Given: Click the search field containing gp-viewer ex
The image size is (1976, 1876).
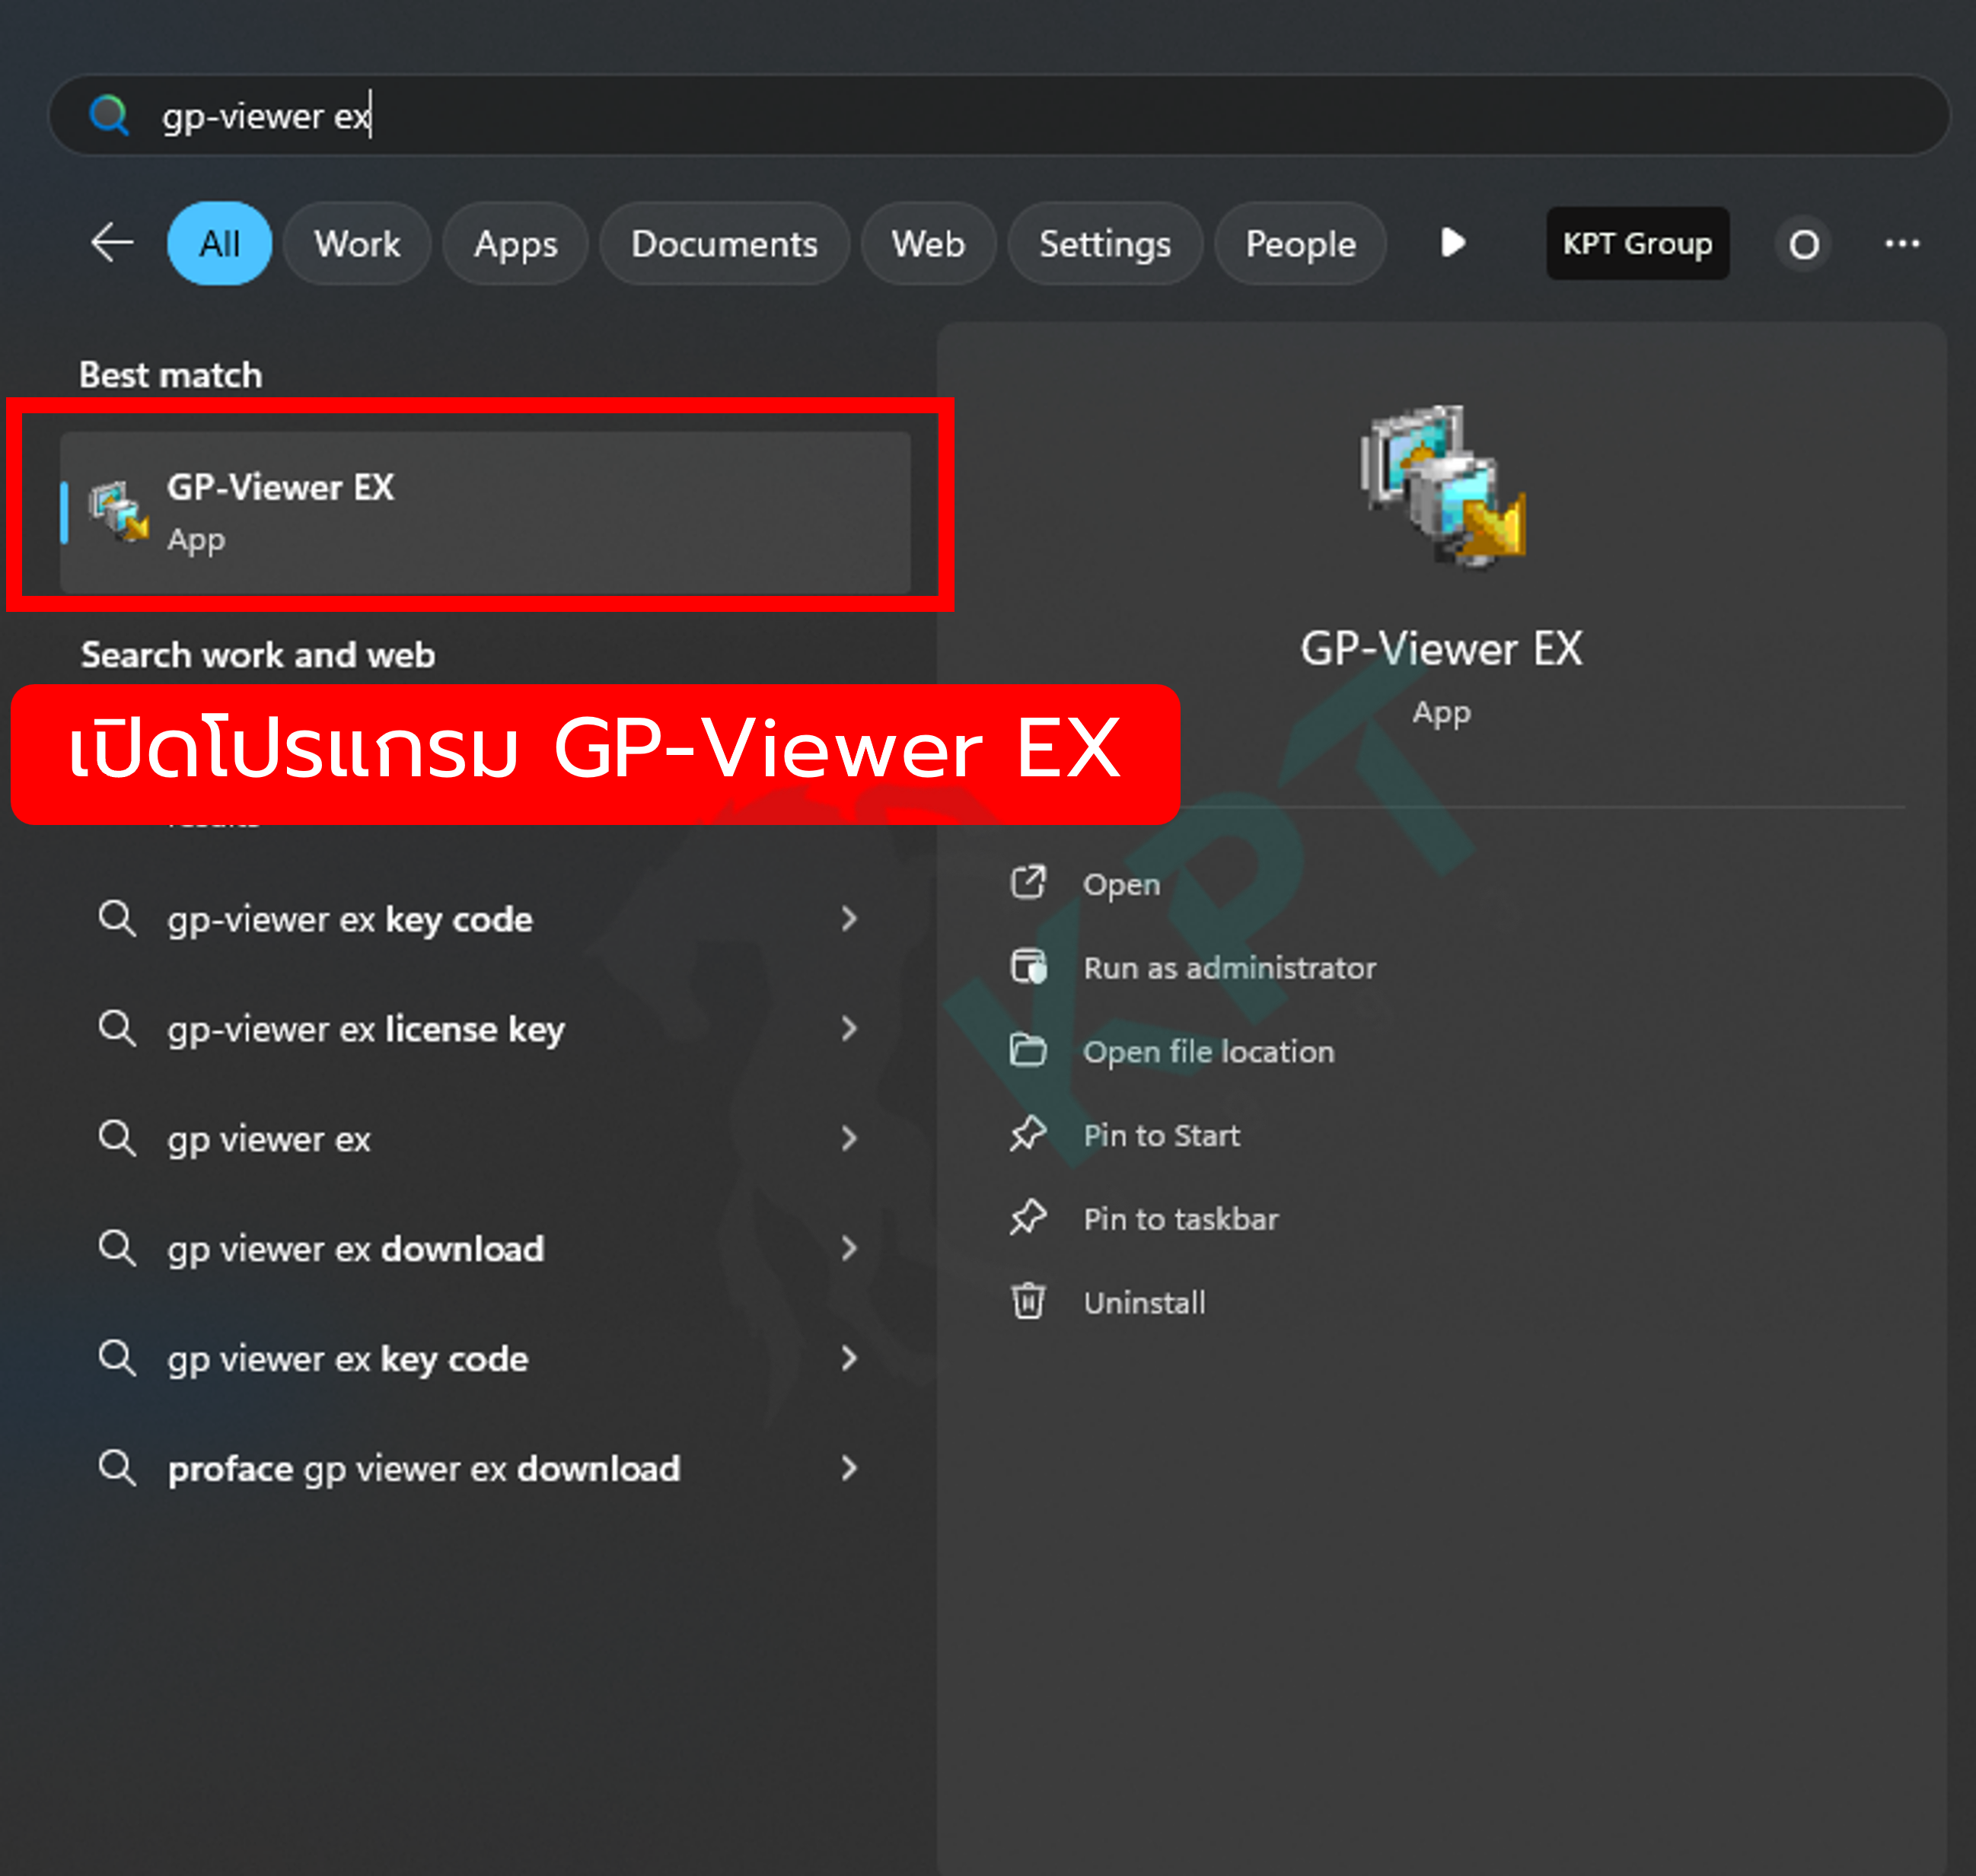Looking at the screenshot, I should click(x=999, y=115).
